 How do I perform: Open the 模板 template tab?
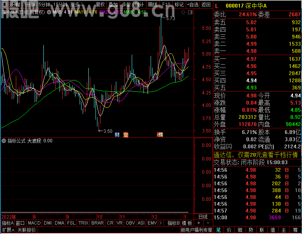[x=187, y=223]
